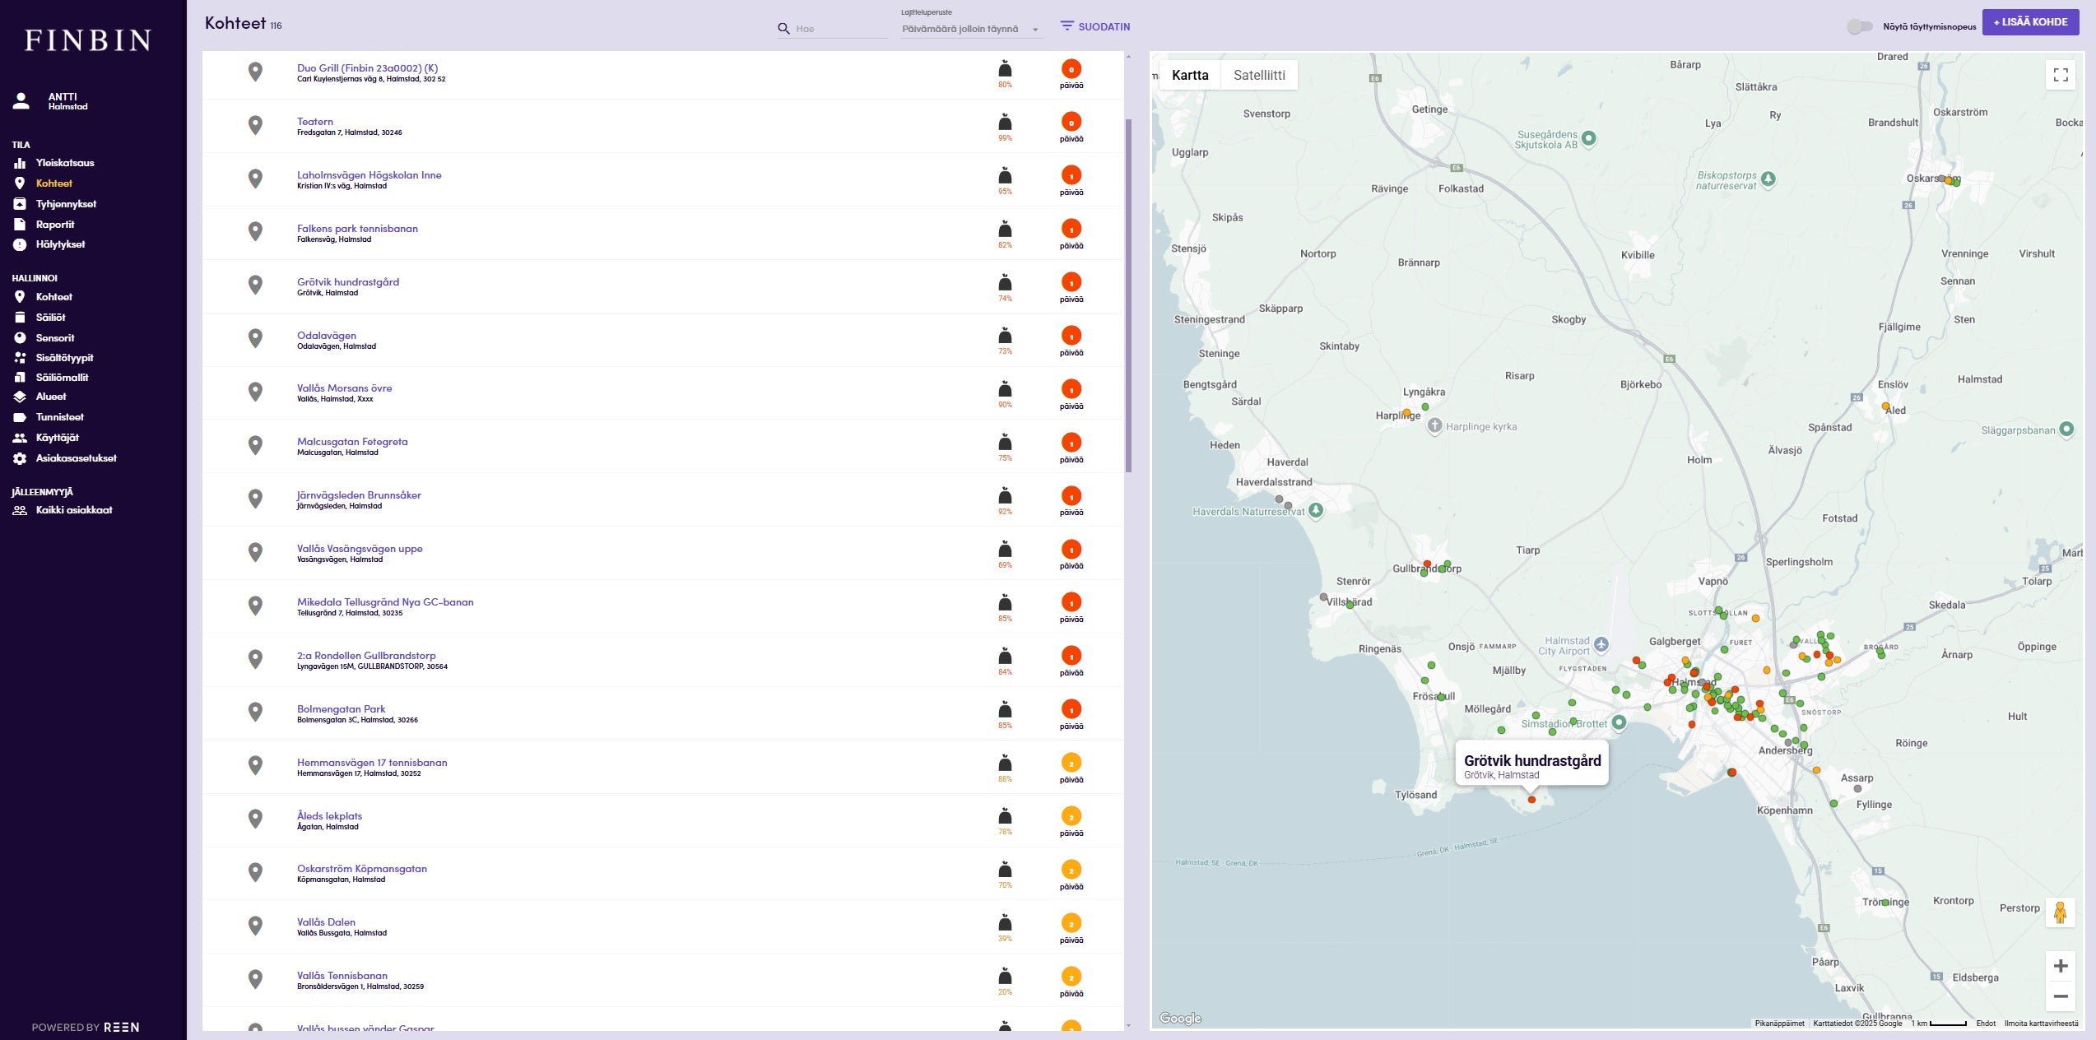2096x1040 pixels.
Task: Click the map fullscreen toggle icon
Action: (x=2060, y=75)
